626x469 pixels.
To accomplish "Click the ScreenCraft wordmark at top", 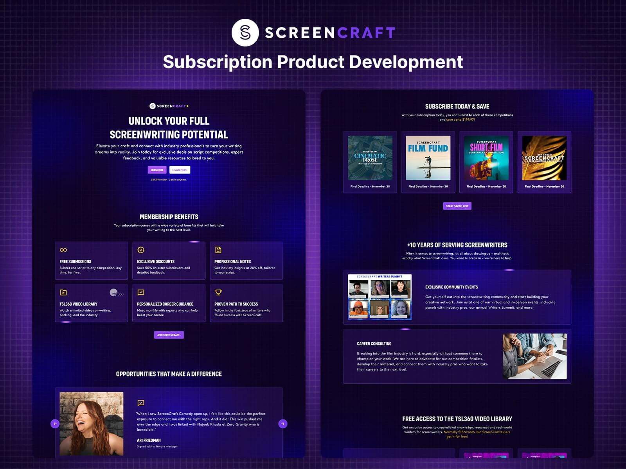I will click(x=330, y=33).
